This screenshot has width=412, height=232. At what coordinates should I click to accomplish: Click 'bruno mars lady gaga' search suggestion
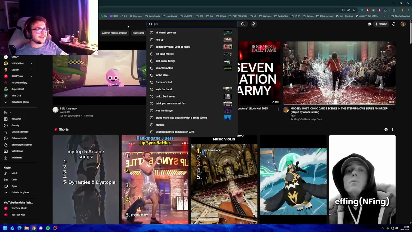pyautogui.click(x=192, y=118)
